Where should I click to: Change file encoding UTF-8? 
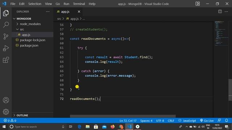point(160,121)
